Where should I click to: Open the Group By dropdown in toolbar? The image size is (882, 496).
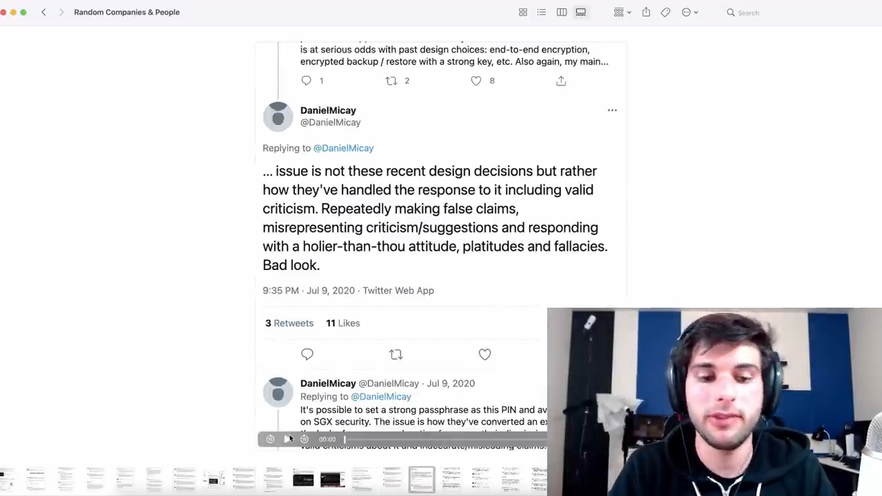coord(622,12)
